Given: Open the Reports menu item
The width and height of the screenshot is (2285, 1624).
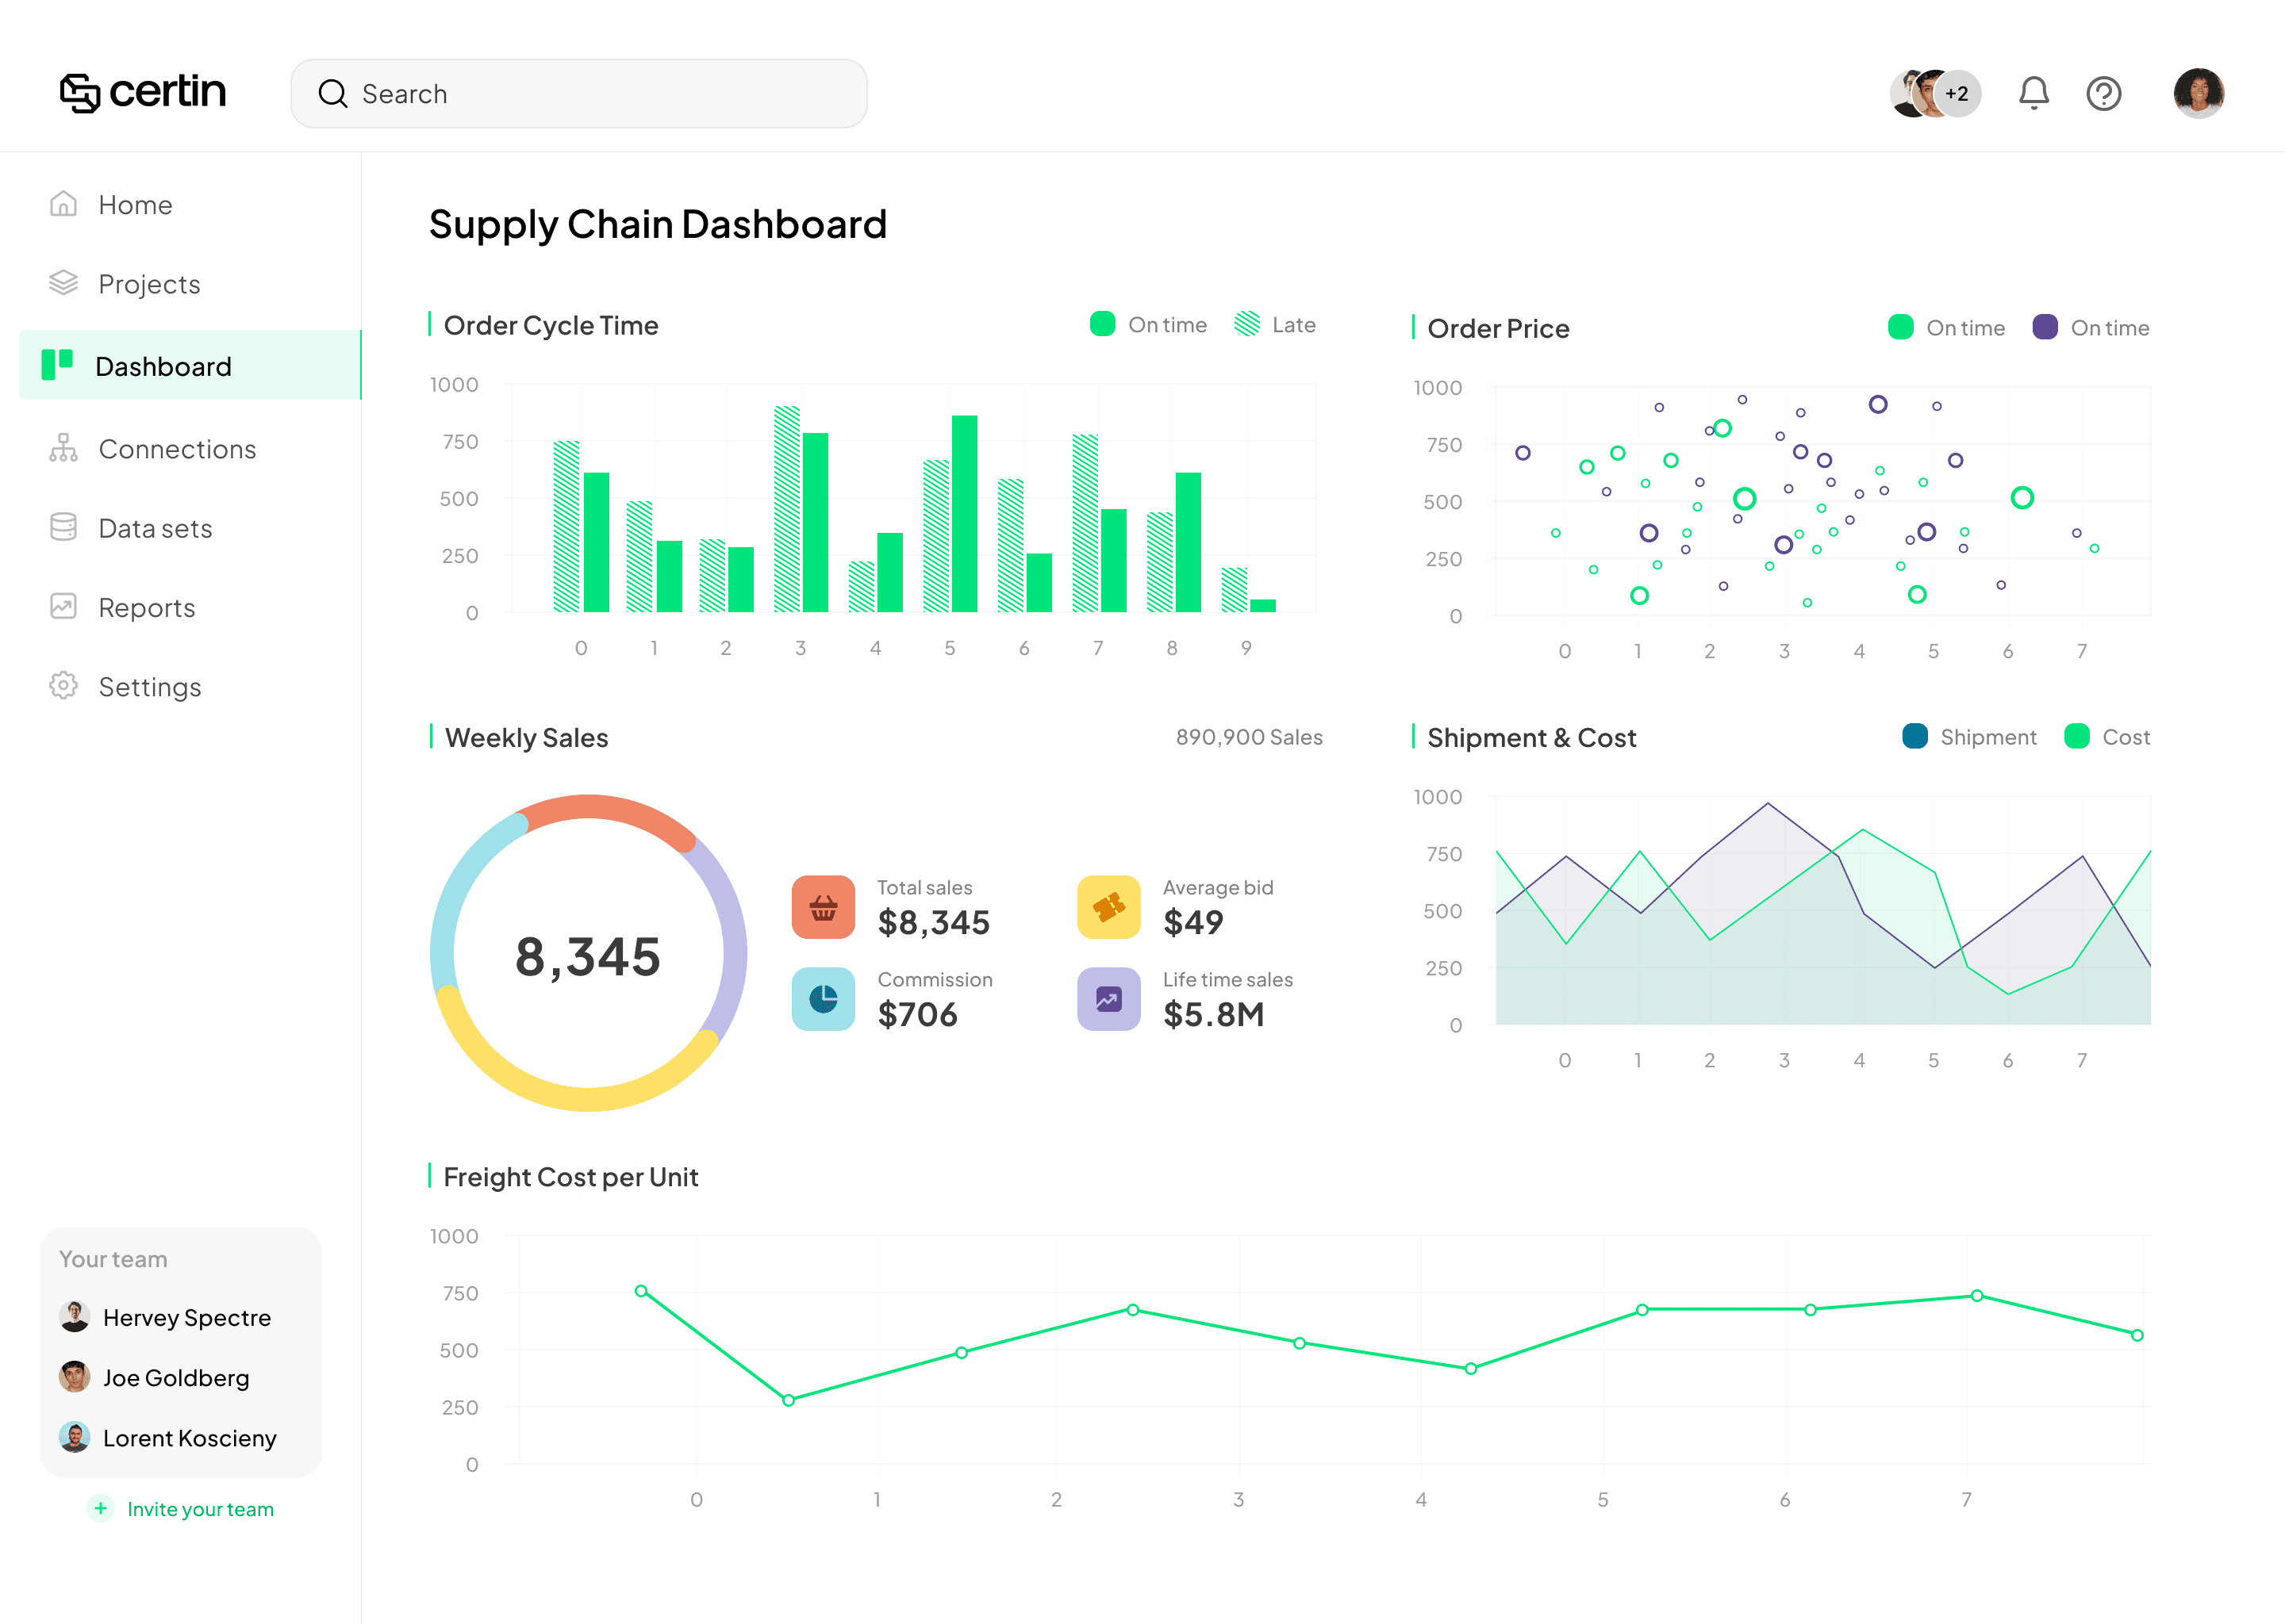Looking at the screenshot, I should 190,607.
